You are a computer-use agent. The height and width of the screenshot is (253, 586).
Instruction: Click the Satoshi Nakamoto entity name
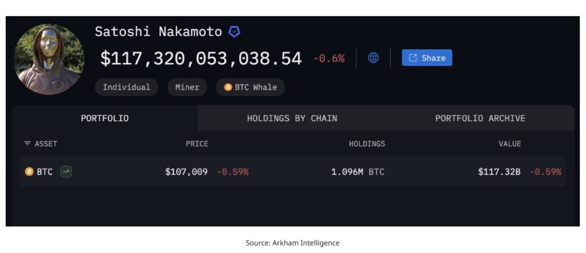[159, 31]
